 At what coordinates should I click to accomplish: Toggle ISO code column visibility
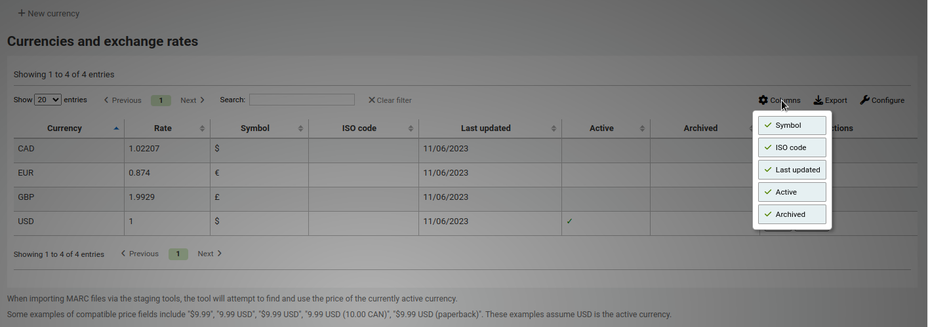(x=792, y=147)
